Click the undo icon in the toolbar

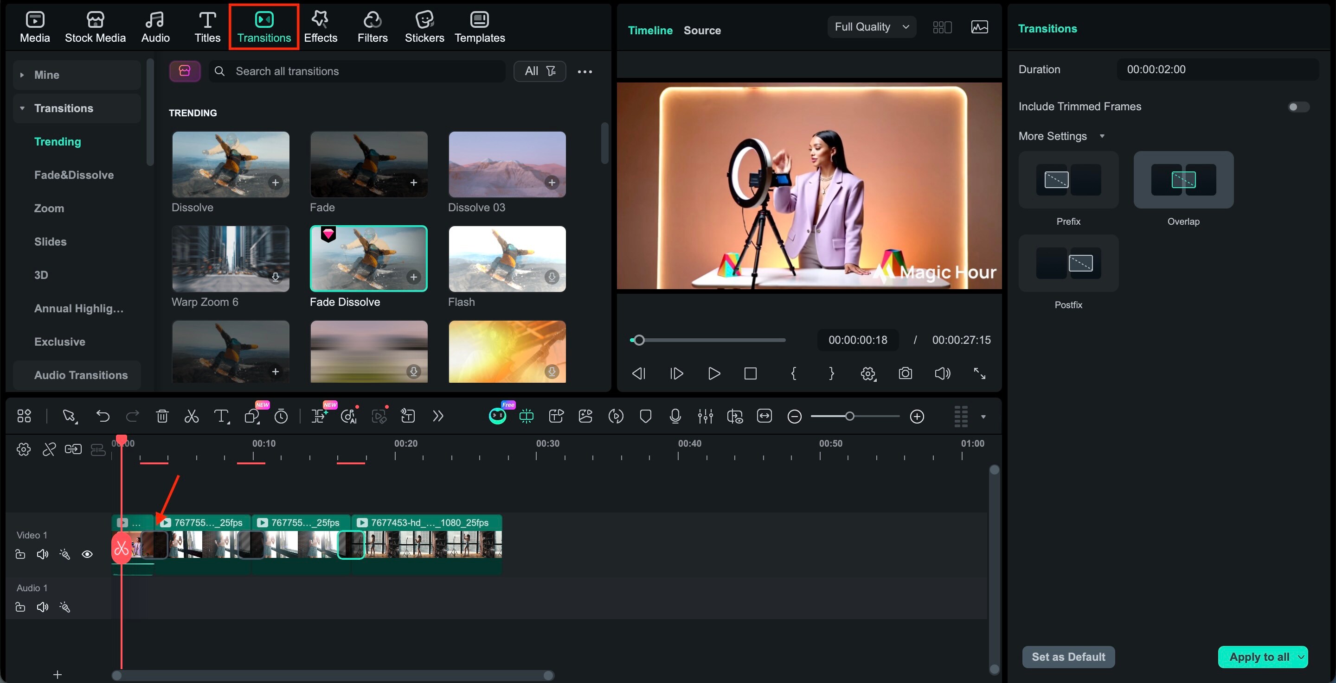(103, 416)
